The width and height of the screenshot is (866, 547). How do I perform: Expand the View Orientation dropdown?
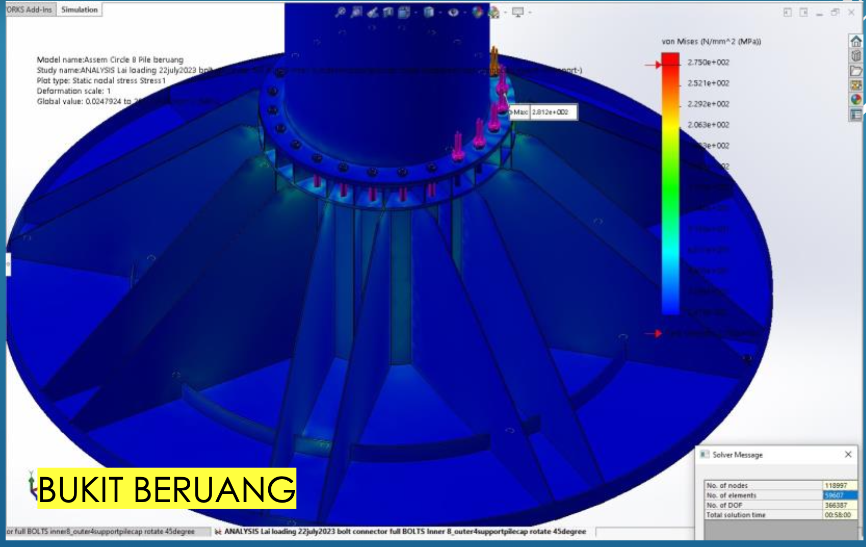click(x=416, y=12)
